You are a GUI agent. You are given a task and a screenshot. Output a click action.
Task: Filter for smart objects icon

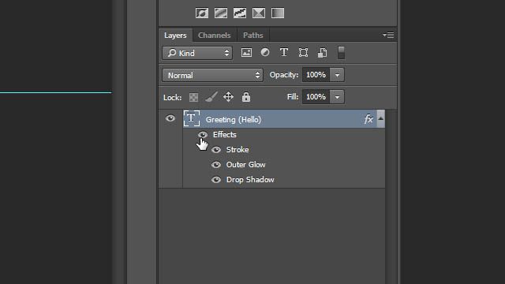[322, 53]
